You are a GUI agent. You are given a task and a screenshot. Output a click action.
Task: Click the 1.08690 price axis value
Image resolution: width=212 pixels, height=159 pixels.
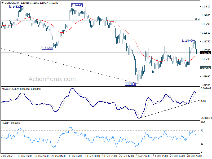(206, 77)
